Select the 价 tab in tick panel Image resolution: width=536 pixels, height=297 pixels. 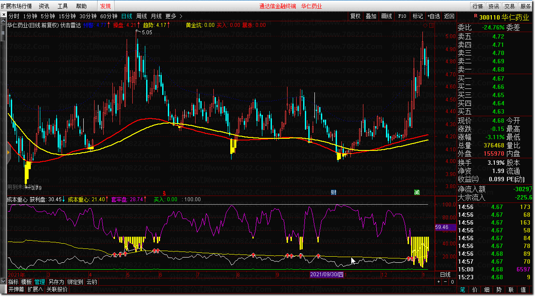pos(475,290)
